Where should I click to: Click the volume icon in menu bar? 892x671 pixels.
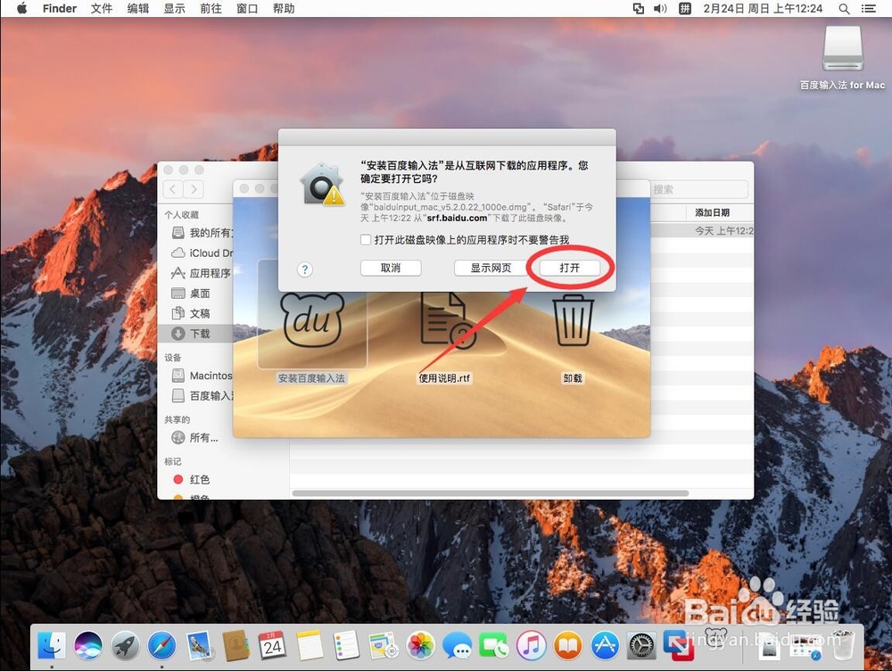[660, 9]
